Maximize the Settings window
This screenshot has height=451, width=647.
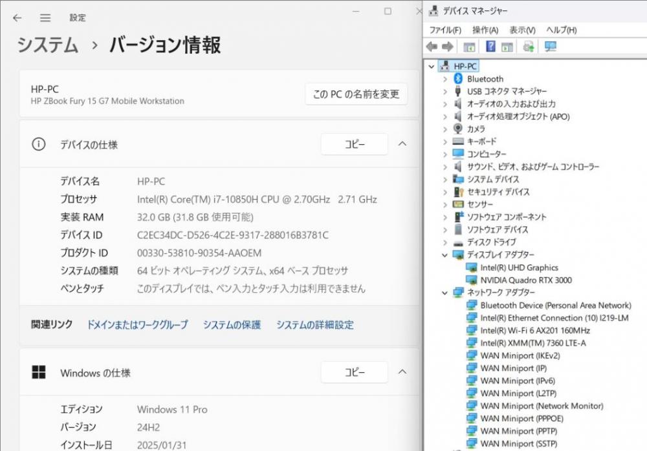point(388,11)
